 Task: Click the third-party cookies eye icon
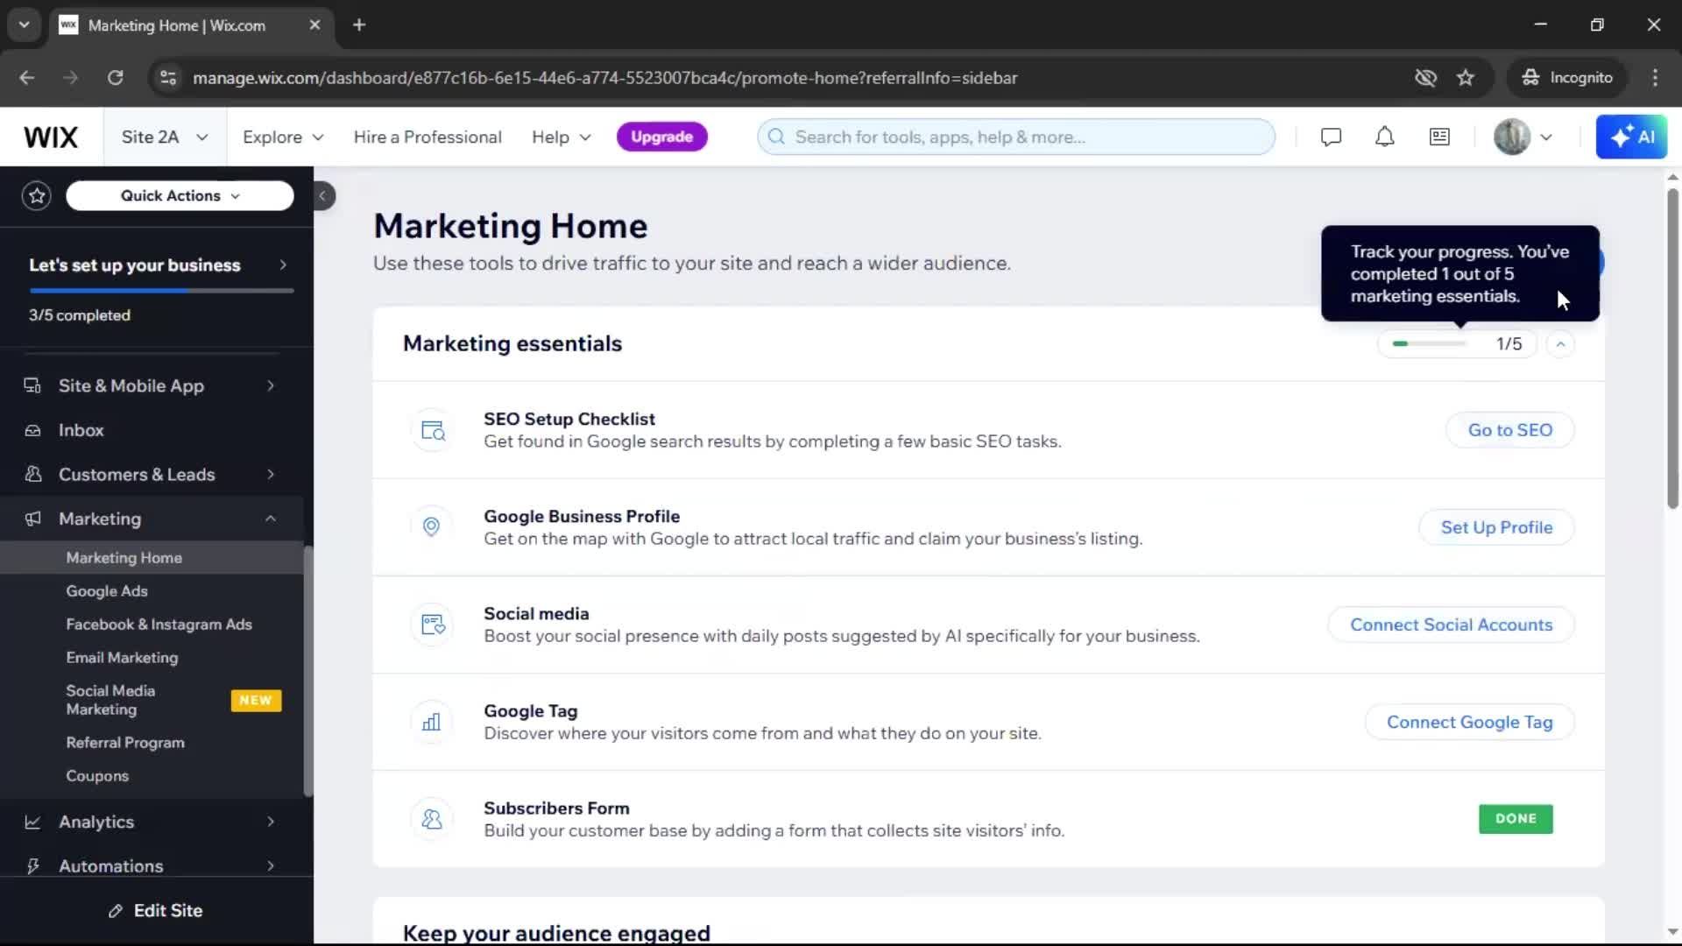[x=1425, y=78]
